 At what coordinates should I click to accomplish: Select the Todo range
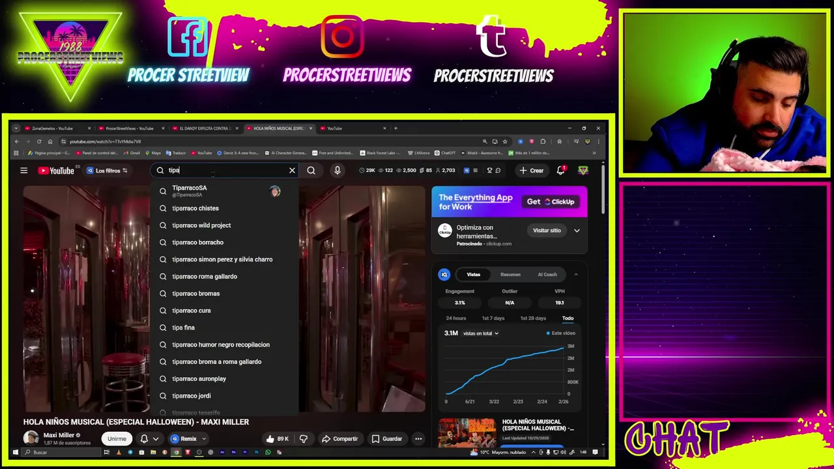568,319
